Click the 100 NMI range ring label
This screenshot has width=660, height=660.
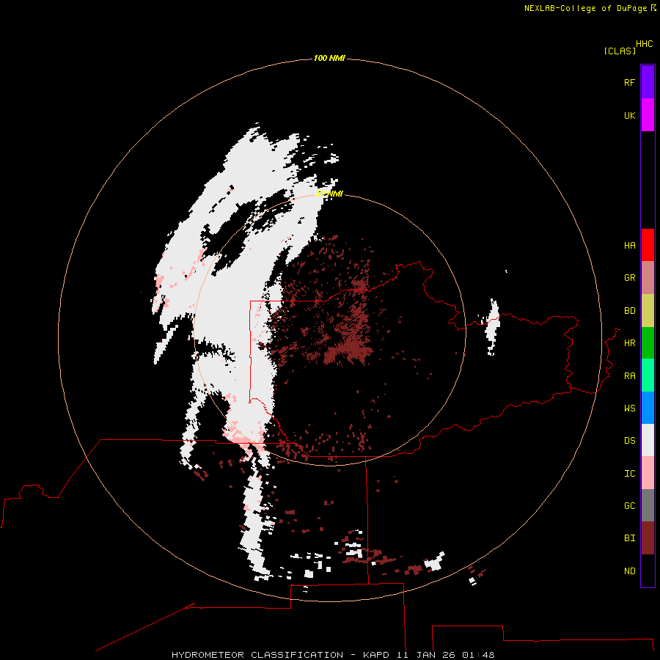click(329, 58)
